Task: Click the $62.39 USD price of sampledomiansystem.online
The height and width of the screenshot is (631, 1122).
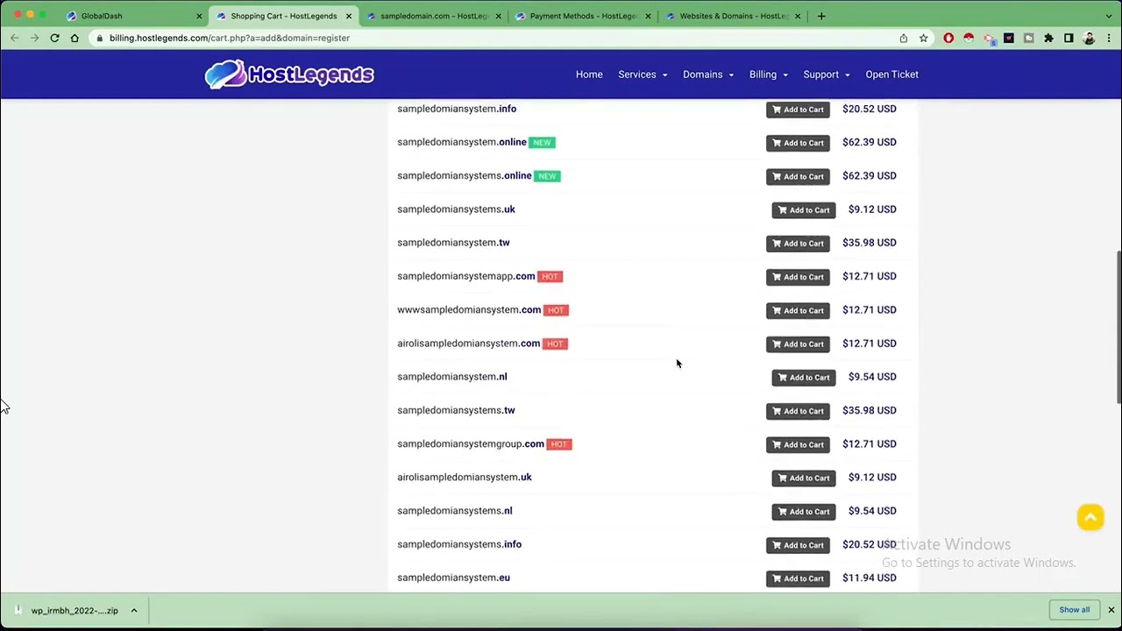Action: tap(869, 142)
